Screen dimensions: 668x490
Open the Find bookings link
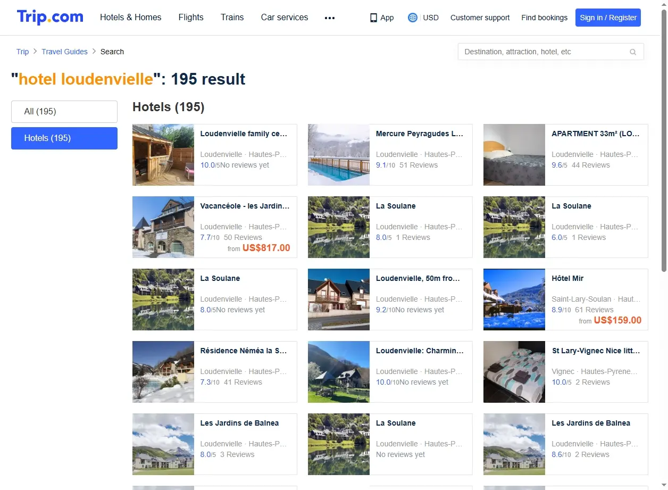(x=545, y=18)
